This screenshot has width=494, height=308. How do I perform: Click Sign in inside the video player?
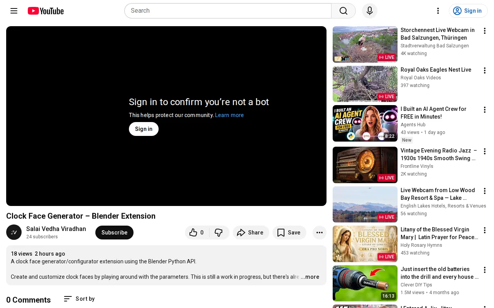[x=144, y=129]
